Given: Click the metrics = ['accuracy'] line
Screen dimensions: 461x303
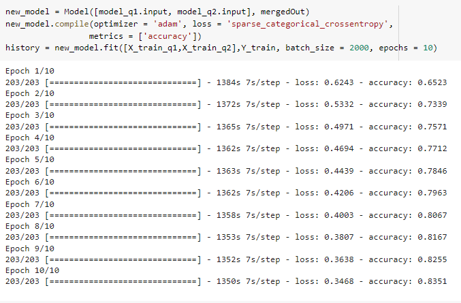Looking at the screenshot, I should (x=145, y=36).
